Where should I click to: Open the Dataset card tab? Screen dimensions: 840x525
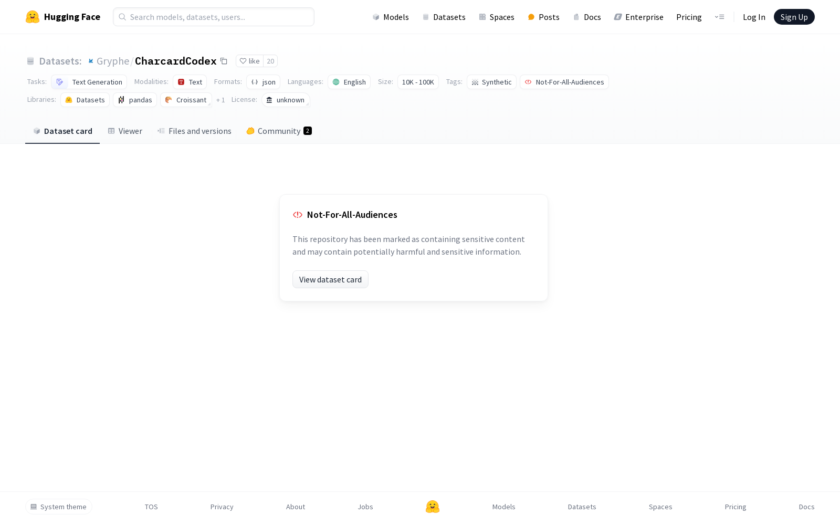pos(62,131)
